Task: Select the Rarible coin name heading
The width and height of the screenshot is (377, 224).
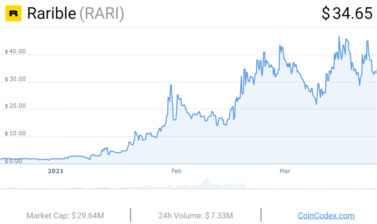Action: tap(52, 13)
